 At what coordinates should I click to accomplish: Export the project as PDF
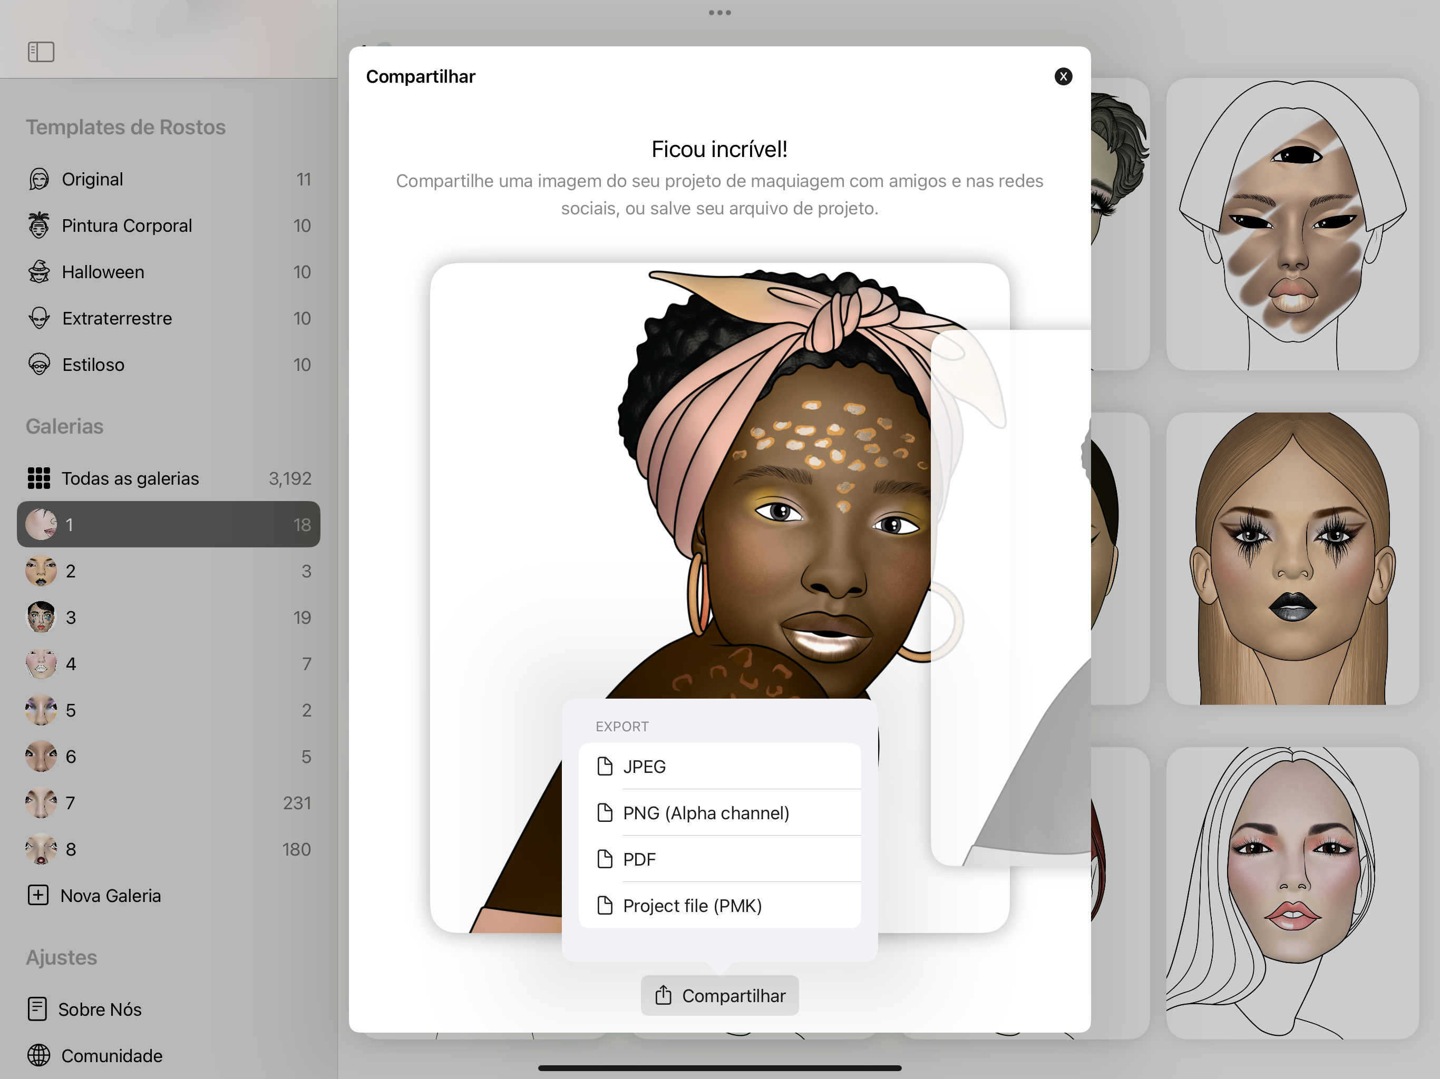(719, 859)
